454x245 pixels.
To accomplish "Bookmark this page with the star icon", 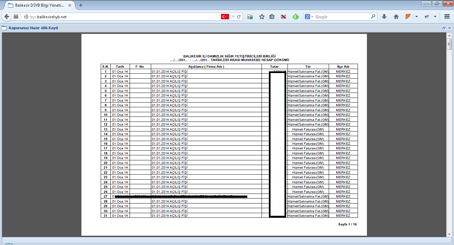I will click(262, 17).
